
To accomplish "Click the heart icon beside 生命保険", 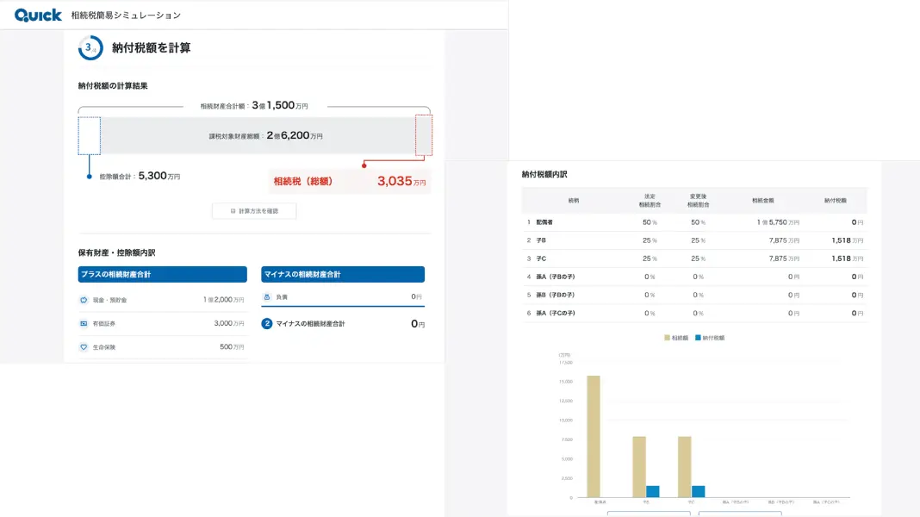I will click(84, 346).
